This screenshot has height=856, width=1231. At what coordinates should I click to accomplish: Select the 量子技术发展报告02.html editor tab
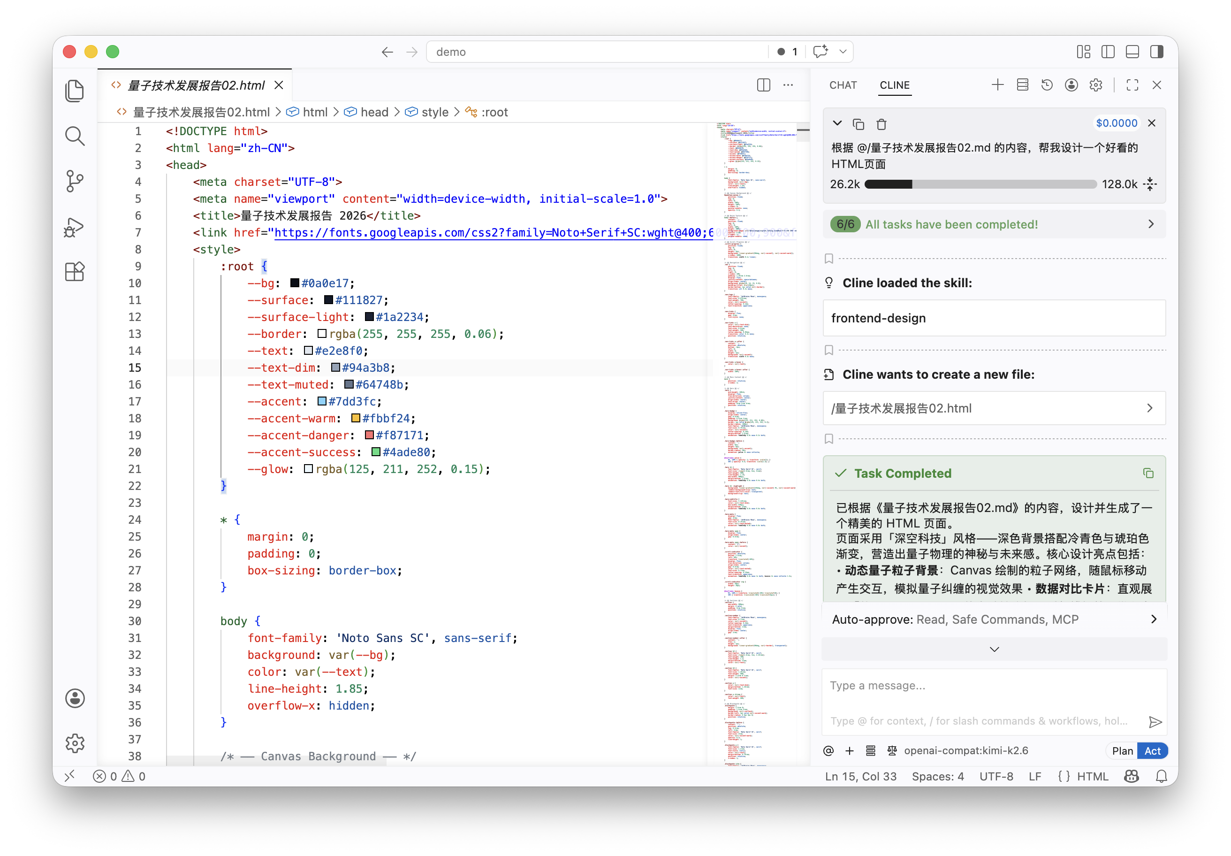[196, 85]
